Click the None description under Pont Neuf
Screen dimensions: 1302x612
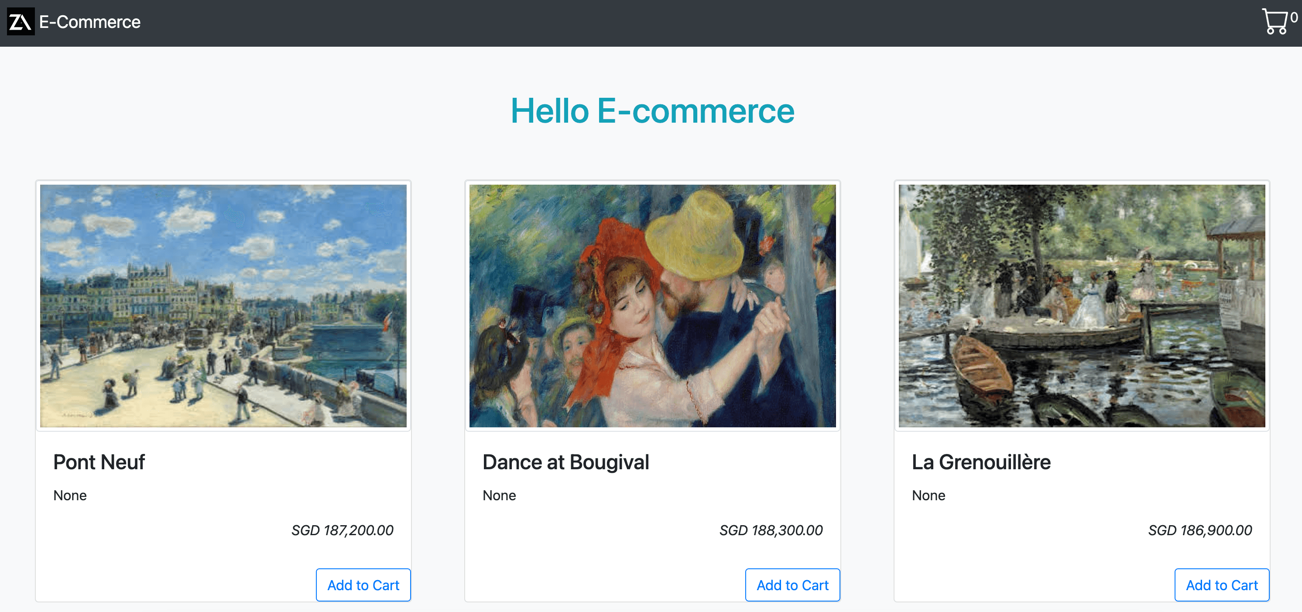tap(70, 495)
